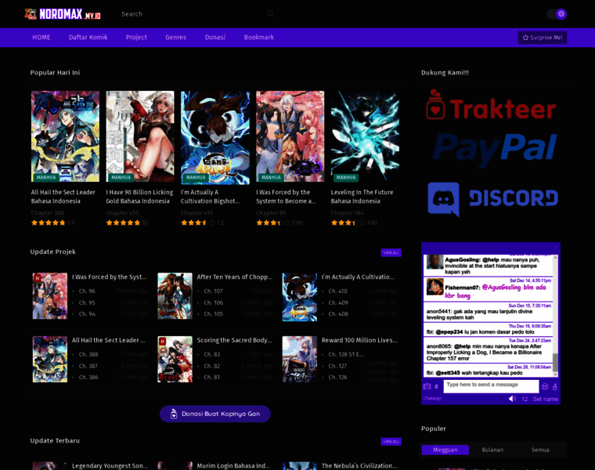
Task: Open All Hail the Sect Leader project thumbnail
Action: click(x=50, y=359)
